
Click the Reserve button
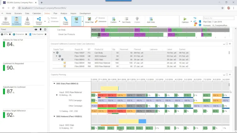pyautogui.click(x=100, y=18)
